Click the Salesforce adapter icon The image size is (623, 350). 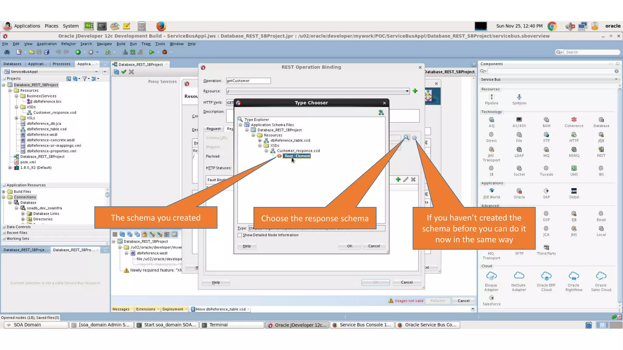[x=491, y=298]
